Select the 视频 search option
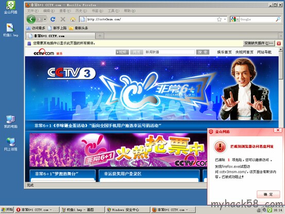 pos(122,52)
